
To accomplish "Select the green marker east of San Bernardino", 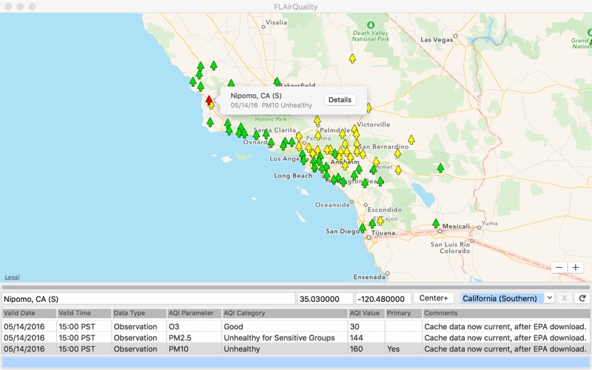I will pyautogui.click(x=440, y=168).
